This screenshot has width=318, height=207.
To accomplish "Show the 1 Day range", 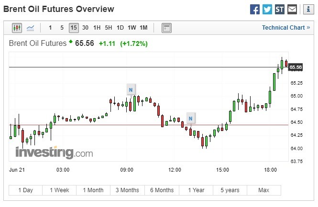I will 25,190.
